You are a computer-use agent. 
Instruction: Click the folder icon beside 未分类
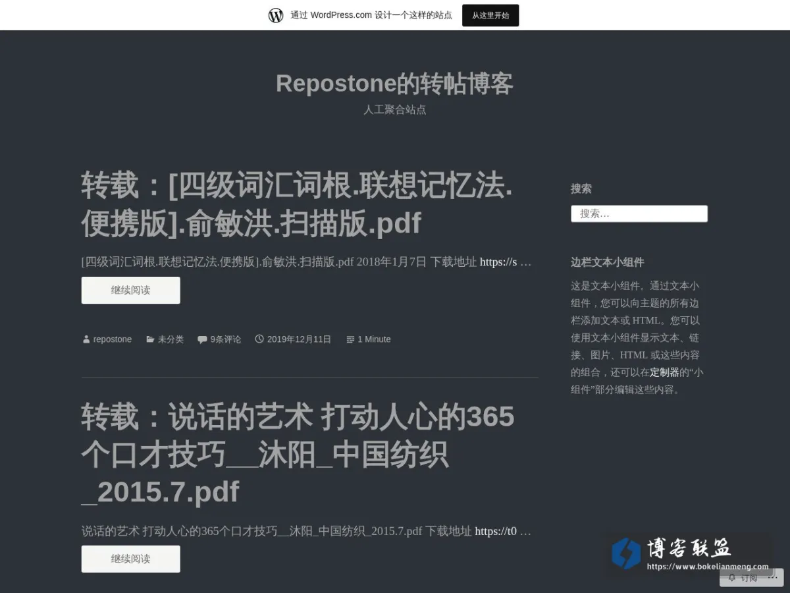150,339
